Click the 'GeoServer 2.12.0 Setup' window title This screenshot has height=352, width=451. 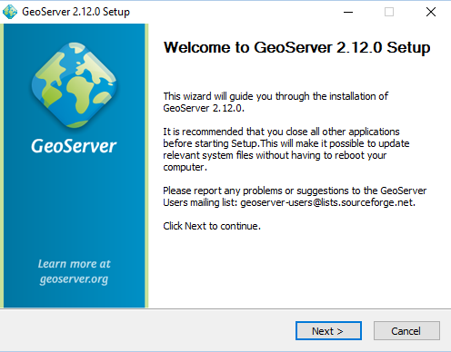(75, 12)
